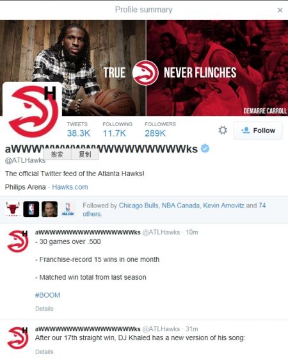Open the Hawks avatar on the 10m tweet
This screenshot has height=358, width=288.
point(17,241)
